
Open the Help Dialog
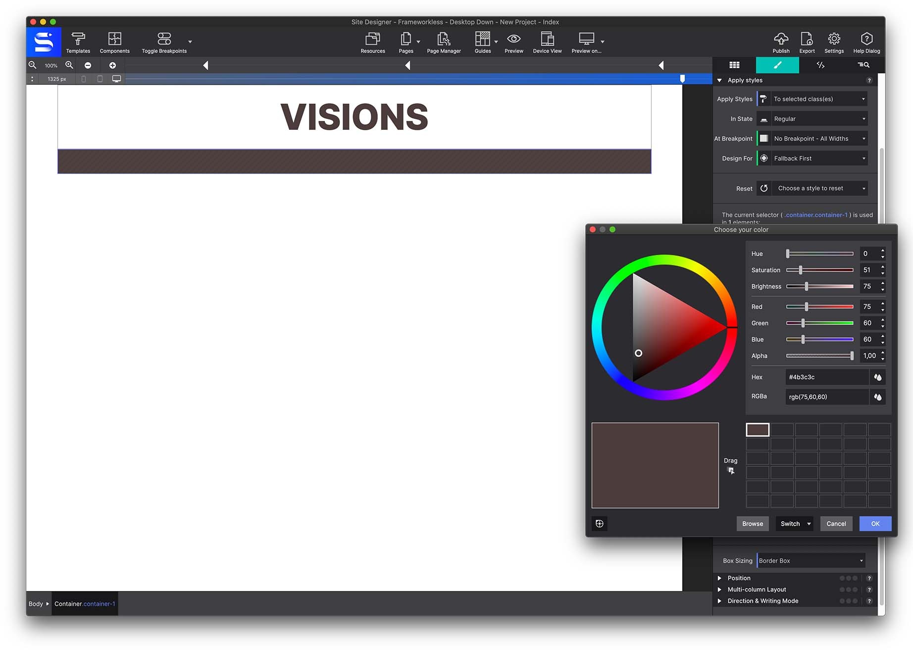(x=866, y=43)
